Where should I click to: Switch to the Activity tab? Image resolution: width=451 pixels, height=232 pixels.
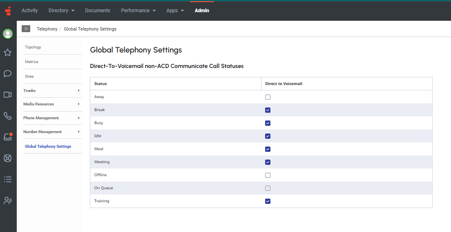(29, 11)
